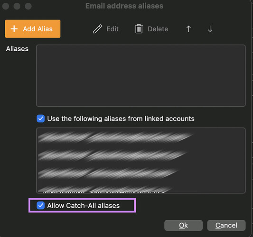Select the second blurred linked account alias

[x=112, y=155]
